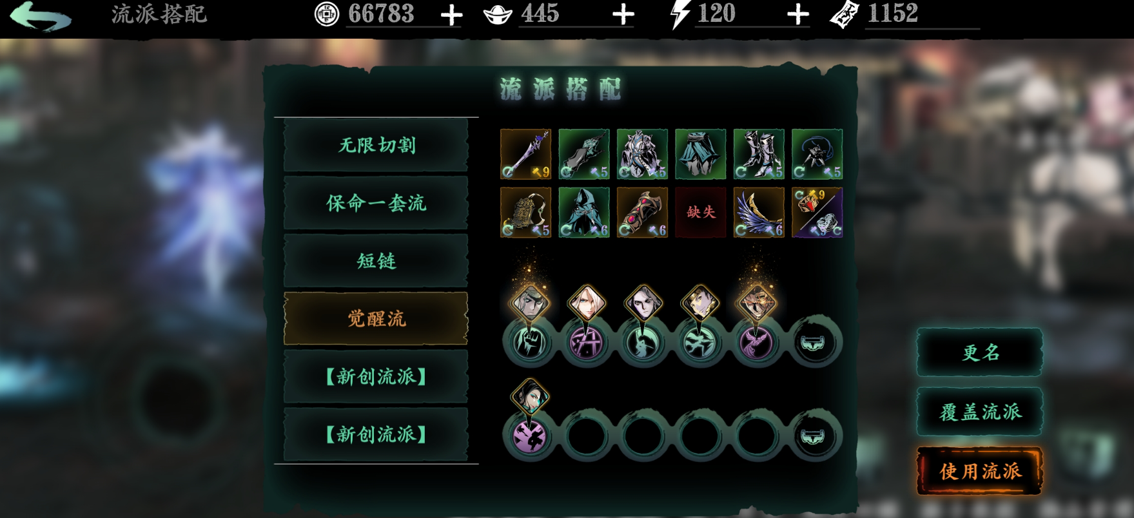Click the 更名 rename button
This screenshot has width=1134, height=518.
pos(980,352)
